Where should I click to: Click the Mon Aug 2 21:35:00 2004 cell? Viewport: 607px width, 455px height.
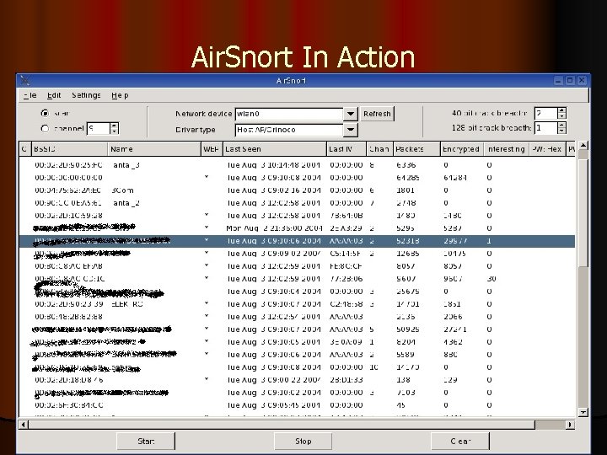coord(274,228)
